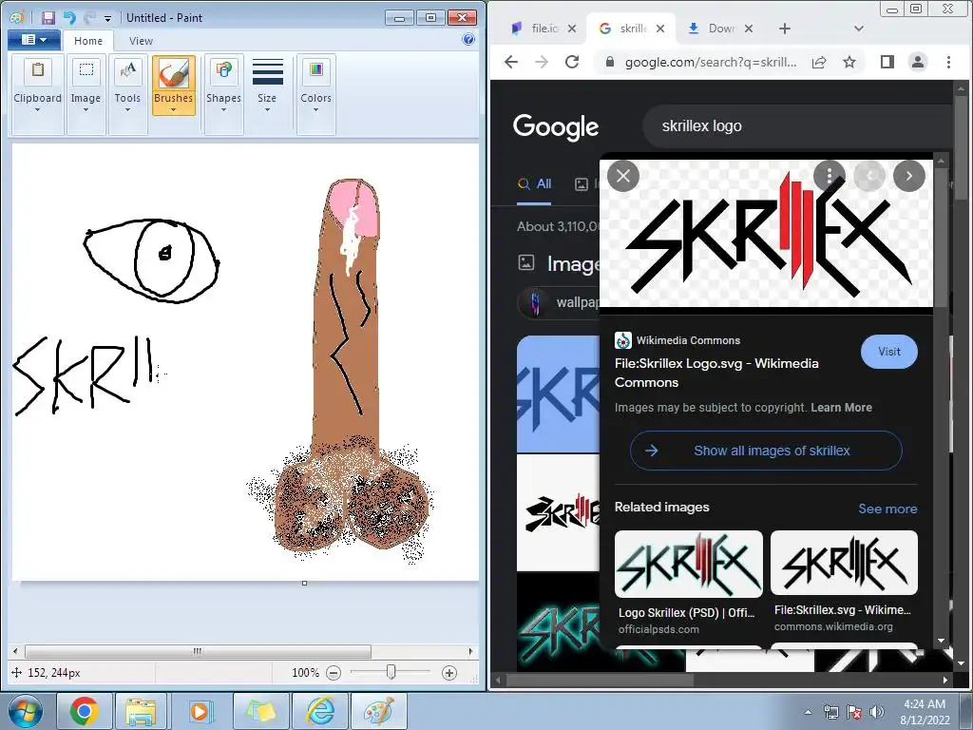The width and height of the screenshot is (973, 730).
Task: Click the Brushes tool icon
Action: (174, 74)
